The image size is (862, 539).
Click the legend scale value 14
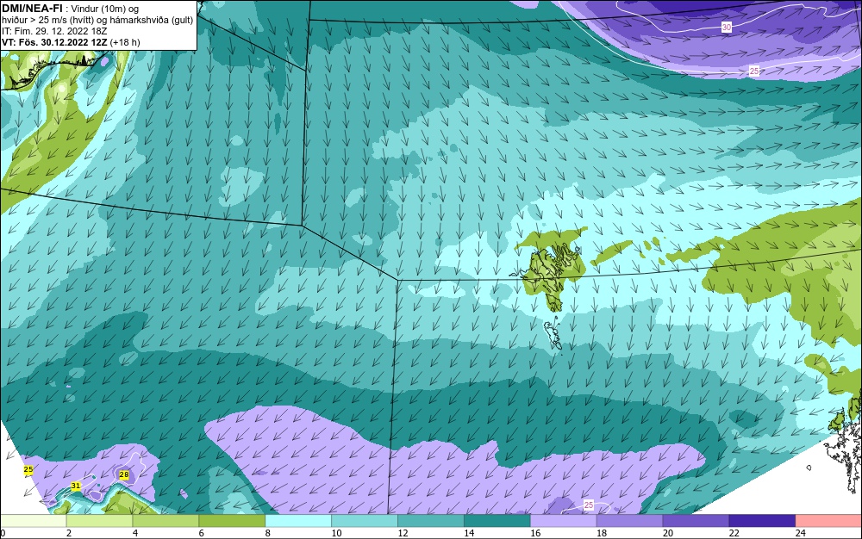[469, 533]
